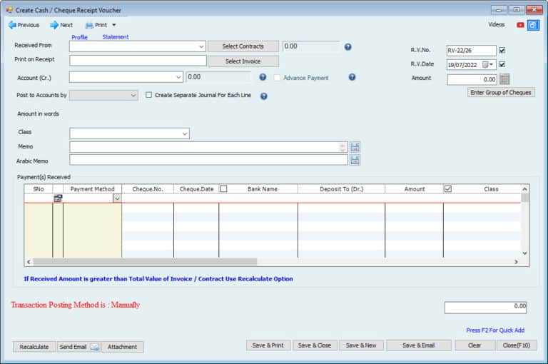548x364 pixels.
Task: Toggle the checkbox beside Amount column header
Action: [447, 189]
